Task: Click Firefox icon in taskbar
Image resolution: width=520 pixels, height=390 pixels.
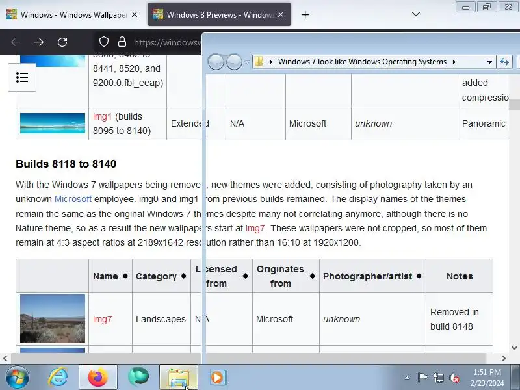Action: (x=98, y=377)
